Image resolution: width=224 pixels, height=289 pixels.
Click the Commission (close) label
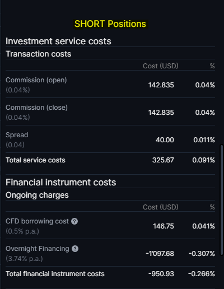click(36, 108)
